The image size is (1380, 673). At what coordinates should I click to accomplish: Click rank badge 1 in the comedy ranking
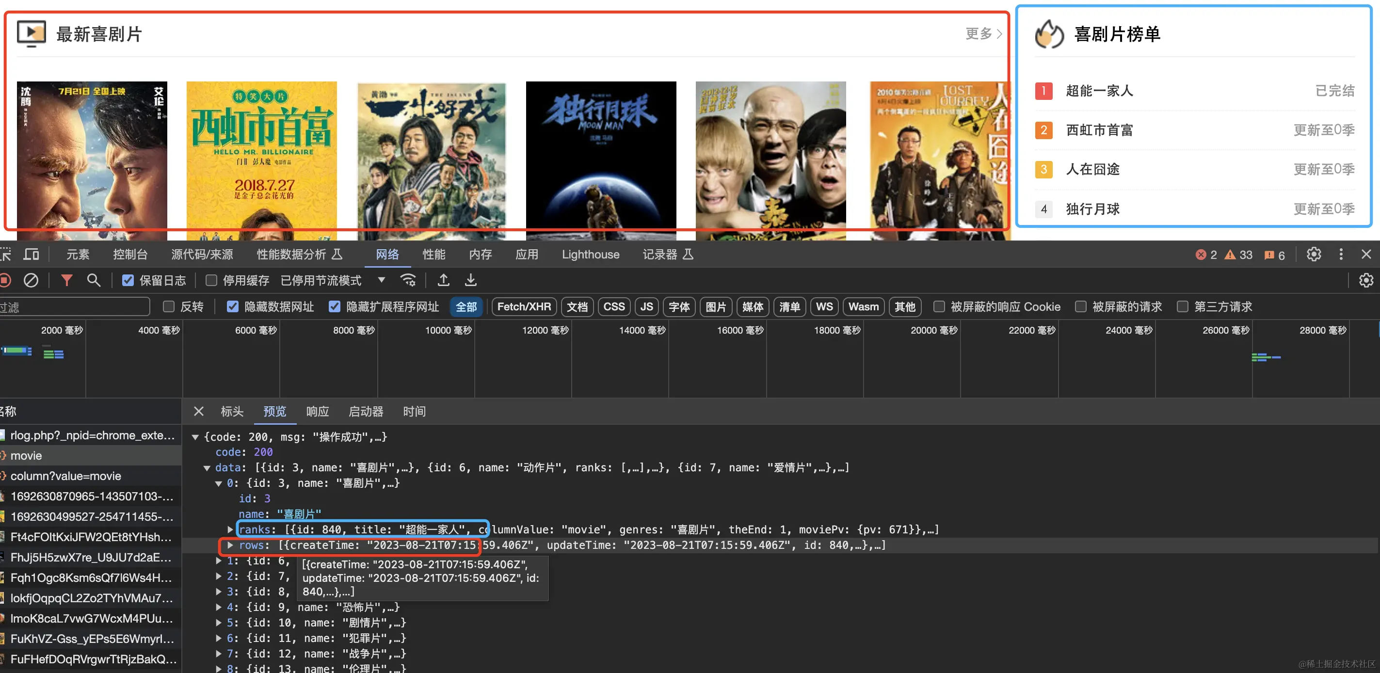point(1043,91)
